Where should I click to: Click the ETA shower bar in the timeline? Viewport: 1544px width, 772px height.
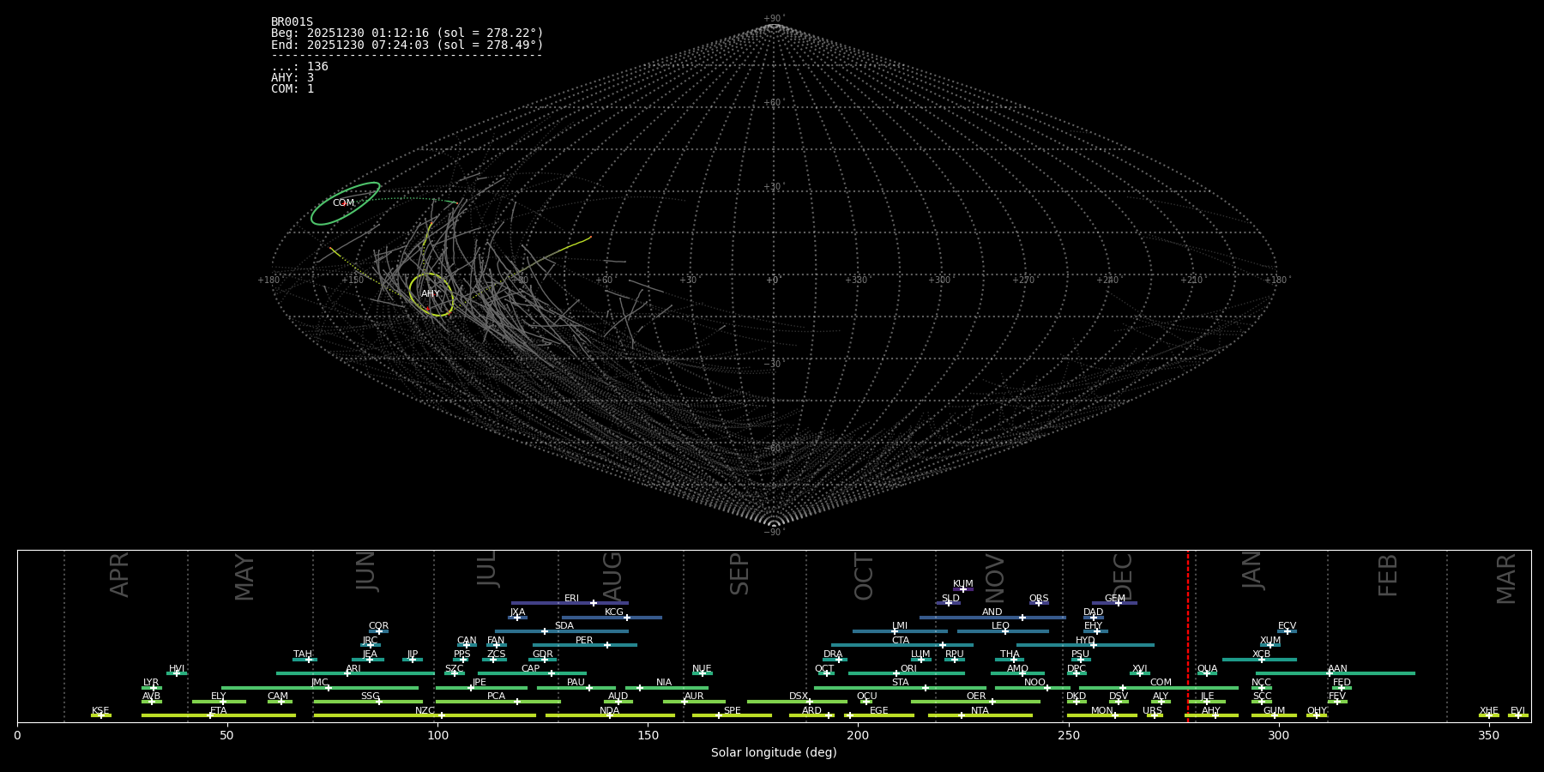pos(219,715)
